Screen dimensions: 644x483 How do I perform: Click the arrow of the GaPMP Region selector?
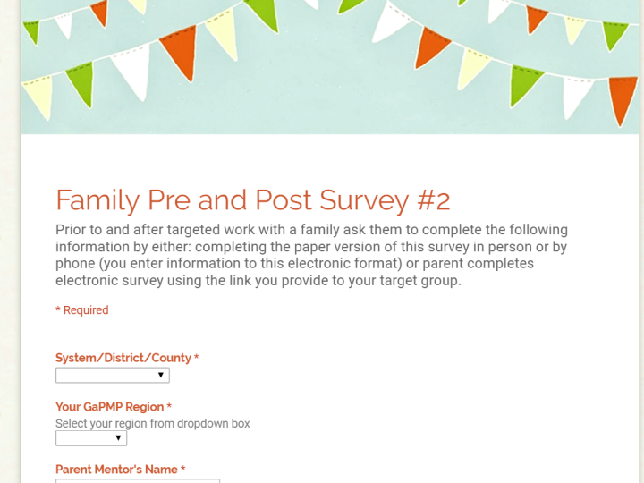click(x=118, y=438)
